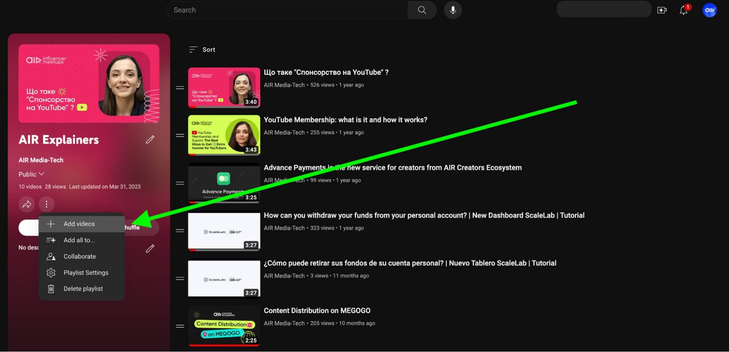
Task: Expand the Public visibility dropdown
Action: tap(31, 174)
